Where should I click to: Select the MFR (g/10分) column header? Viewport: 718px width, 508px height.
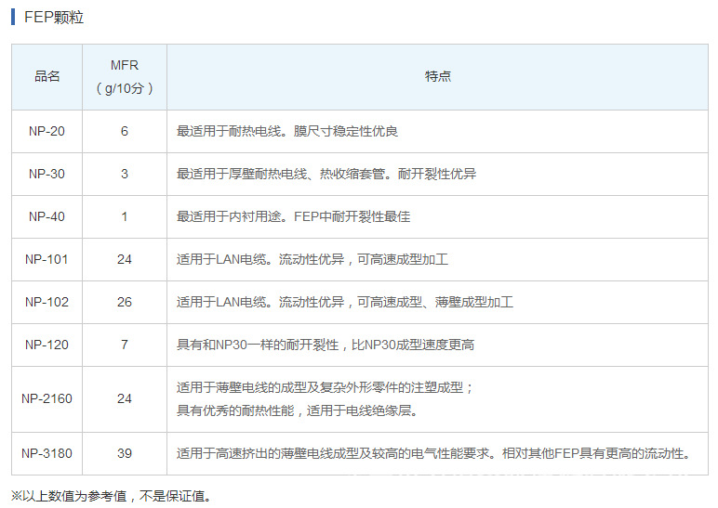[125, 77]
